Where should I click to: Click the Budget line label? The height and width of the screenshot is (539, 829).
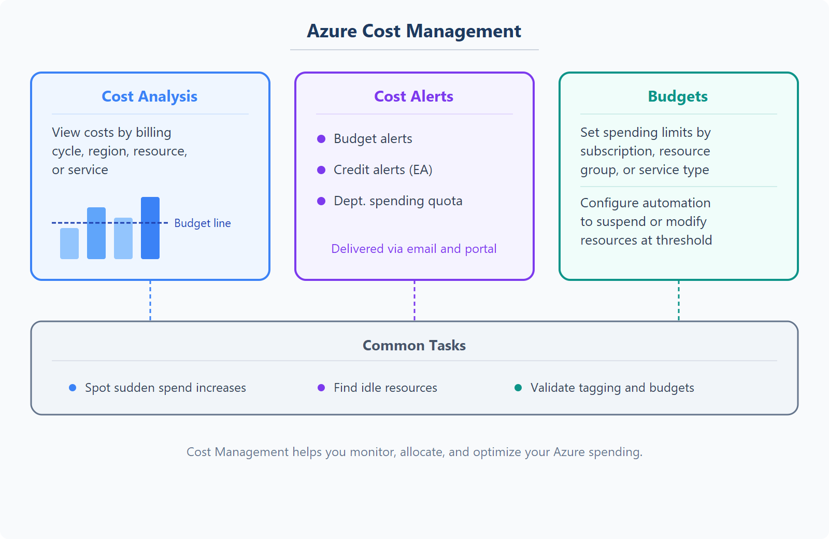tap(203, 223)
